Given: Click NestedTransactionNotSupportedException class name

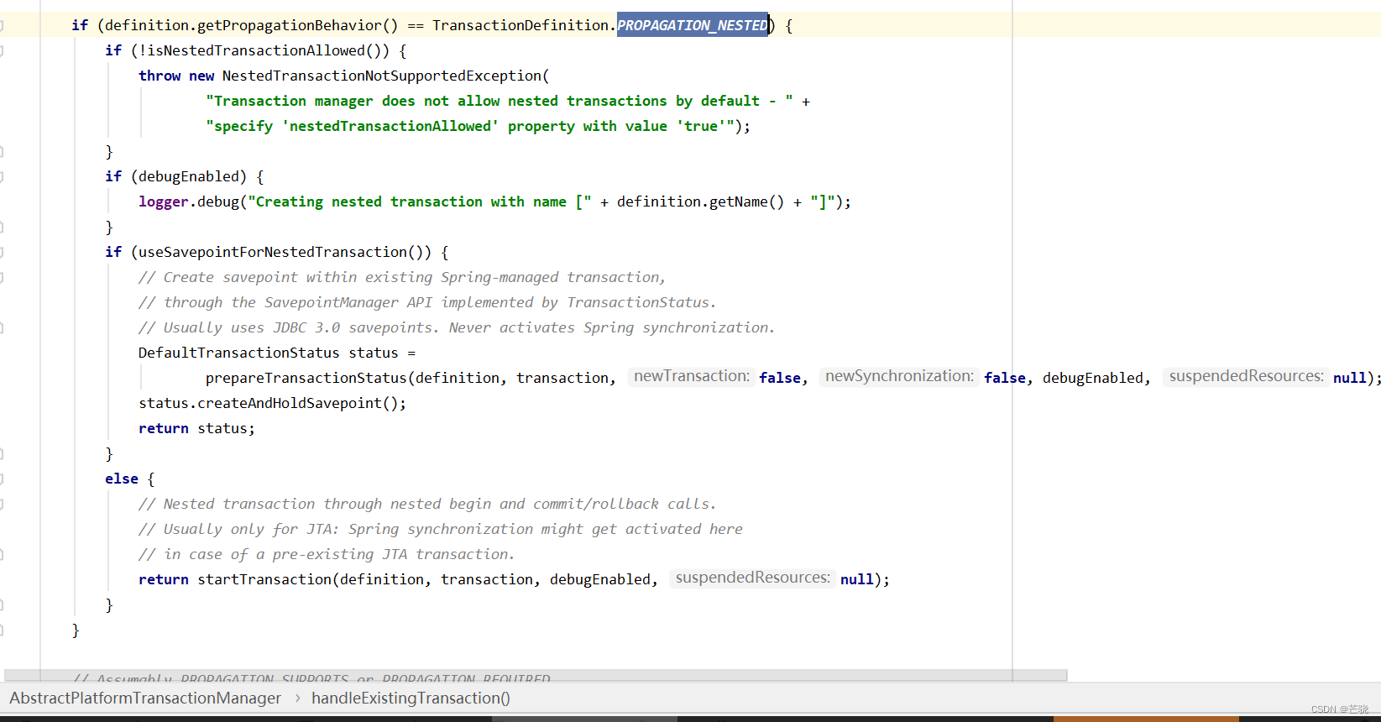Looking at the screenshot, I should click(x=382, y=76).
